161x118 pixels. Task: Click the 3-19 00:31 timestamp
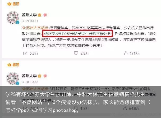pos(30,21)
